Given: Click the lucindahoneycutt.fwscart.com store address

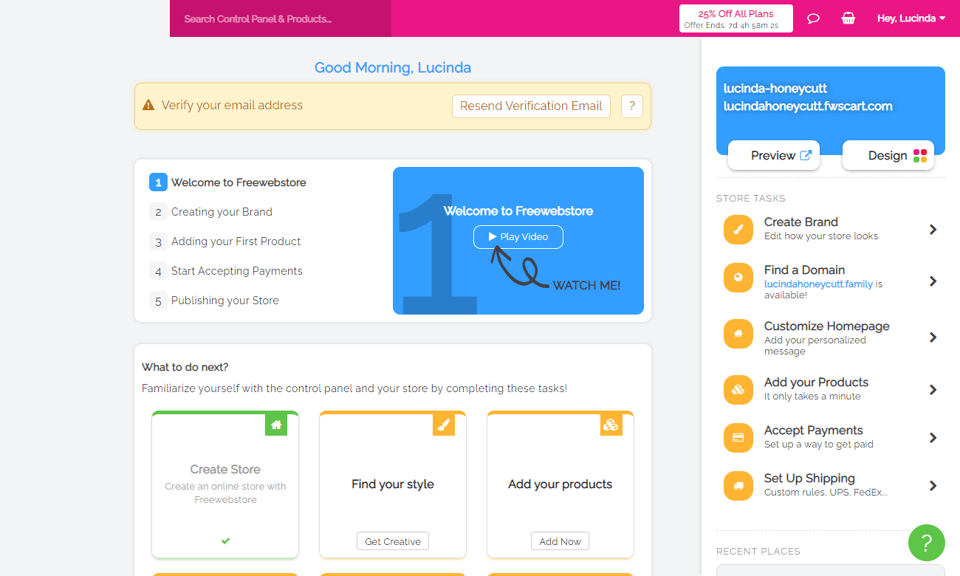Looking at the screenshot, I should click(x=808, y=106).
